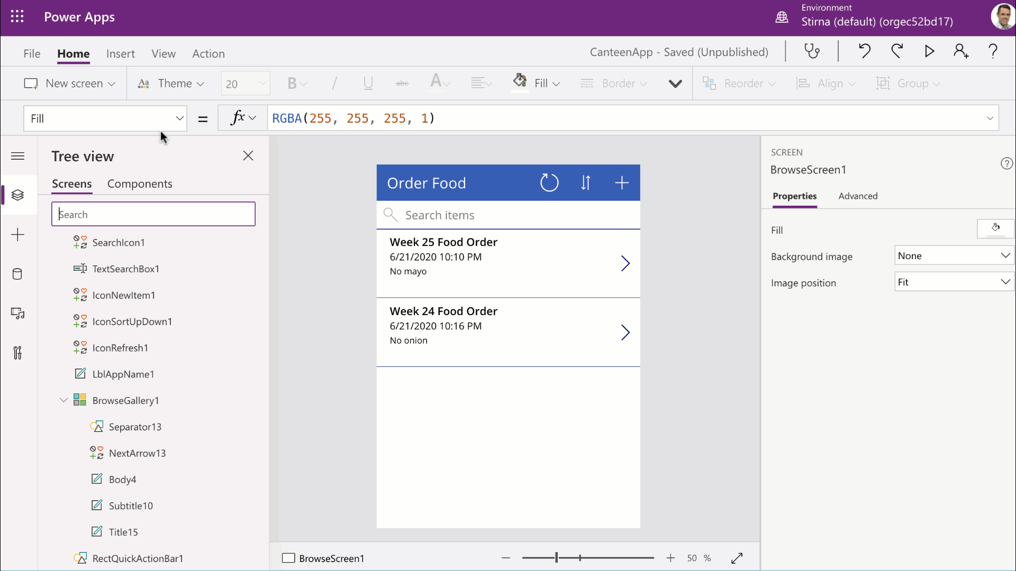Screen dimensions: 1016x571
Task: Open the toolbar Fill color dropdown
Action: click(x=536, y=84)
